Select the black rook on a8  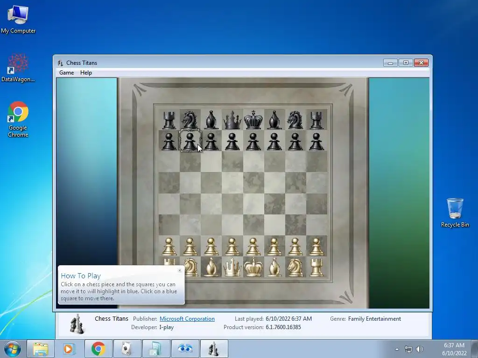pyautogui.click(x=169, y=120)
